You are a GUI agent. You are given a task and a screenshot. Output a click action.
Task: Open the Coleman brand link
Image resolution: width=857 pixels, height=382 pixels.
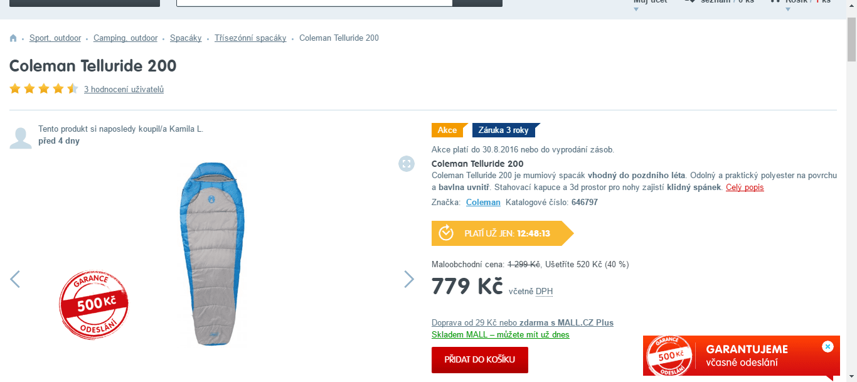point(483,203)
